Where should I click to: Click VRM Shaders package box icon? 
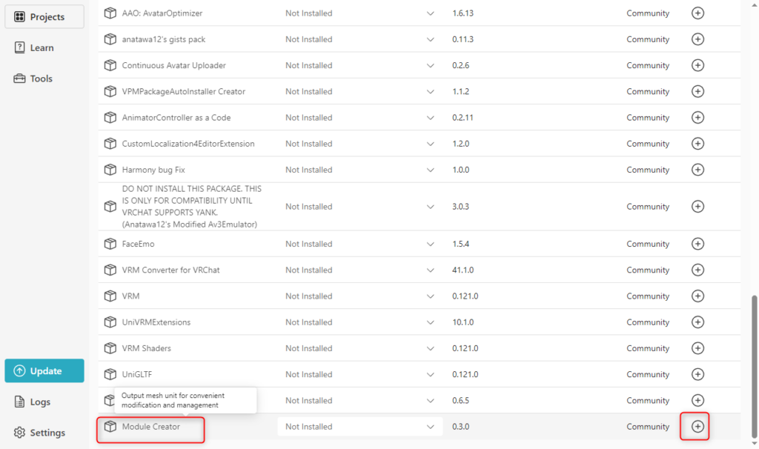(110, 348)
